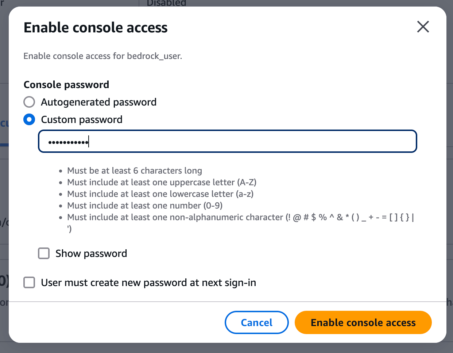Click the orange Enable console access button
Image resolution: width=453 pixels, height=353 pixels.
click(363, 322)
